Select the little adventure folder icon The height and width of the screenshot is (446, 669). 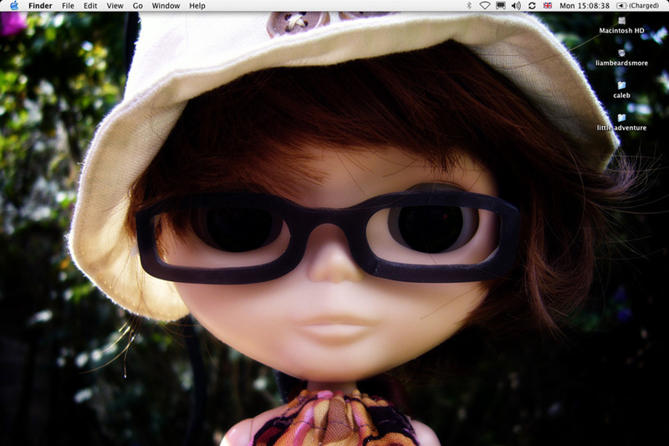click(621, 117)
